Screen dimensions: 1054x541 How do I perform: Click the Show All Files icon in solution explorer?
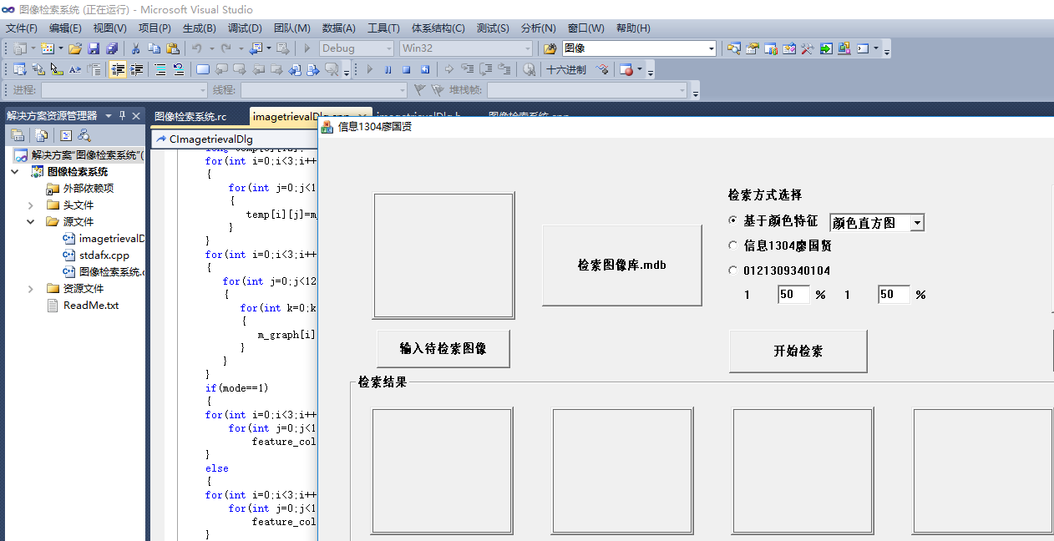[41, 135]
